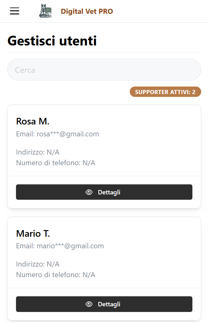
Task: Click Mario T.'s Numero di telefono line
Action: click(x=56, y=275)
